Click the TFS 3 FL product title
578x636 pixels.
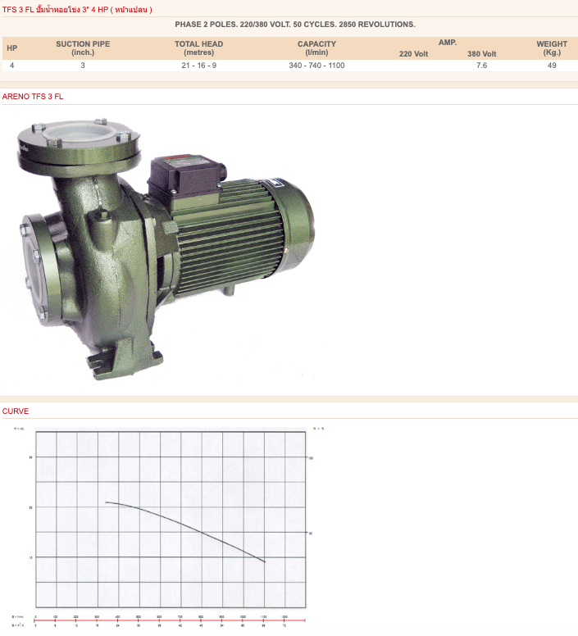77,9
